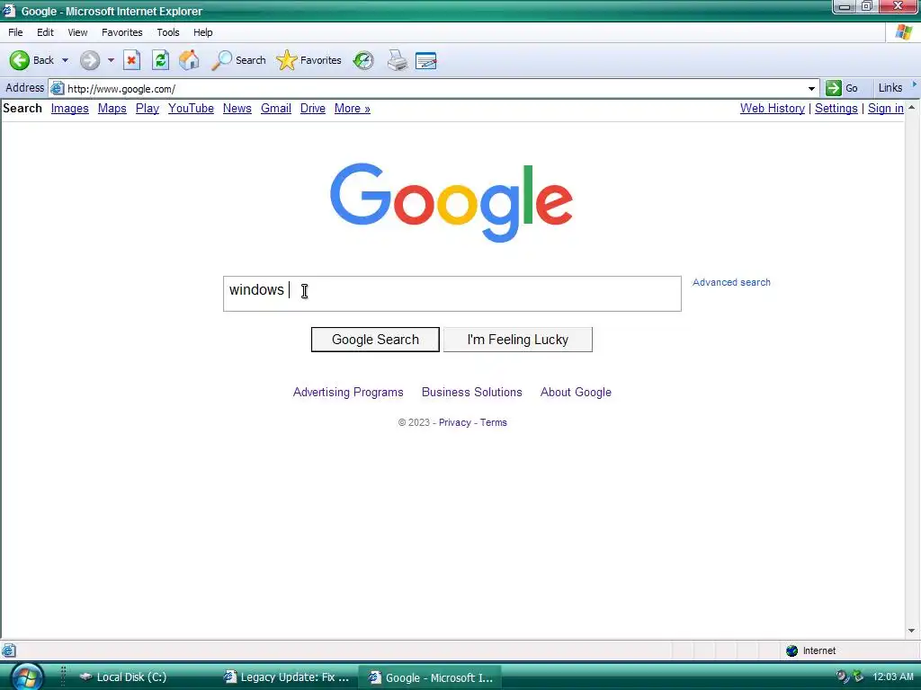The height and width of the screenshot is (690, 921).
Task: Open the Help menu
Action: click(203, 32)
